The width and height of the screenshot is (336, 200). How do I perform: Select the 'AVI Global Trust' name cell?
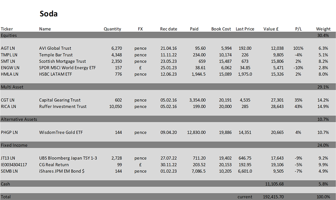coord(55,48)
